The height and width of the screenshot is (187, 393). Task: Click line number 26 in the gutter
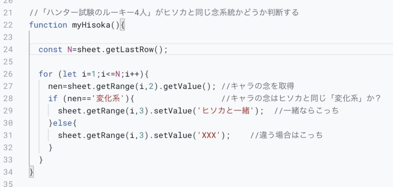pyautogui.click(x=8, y=74)
